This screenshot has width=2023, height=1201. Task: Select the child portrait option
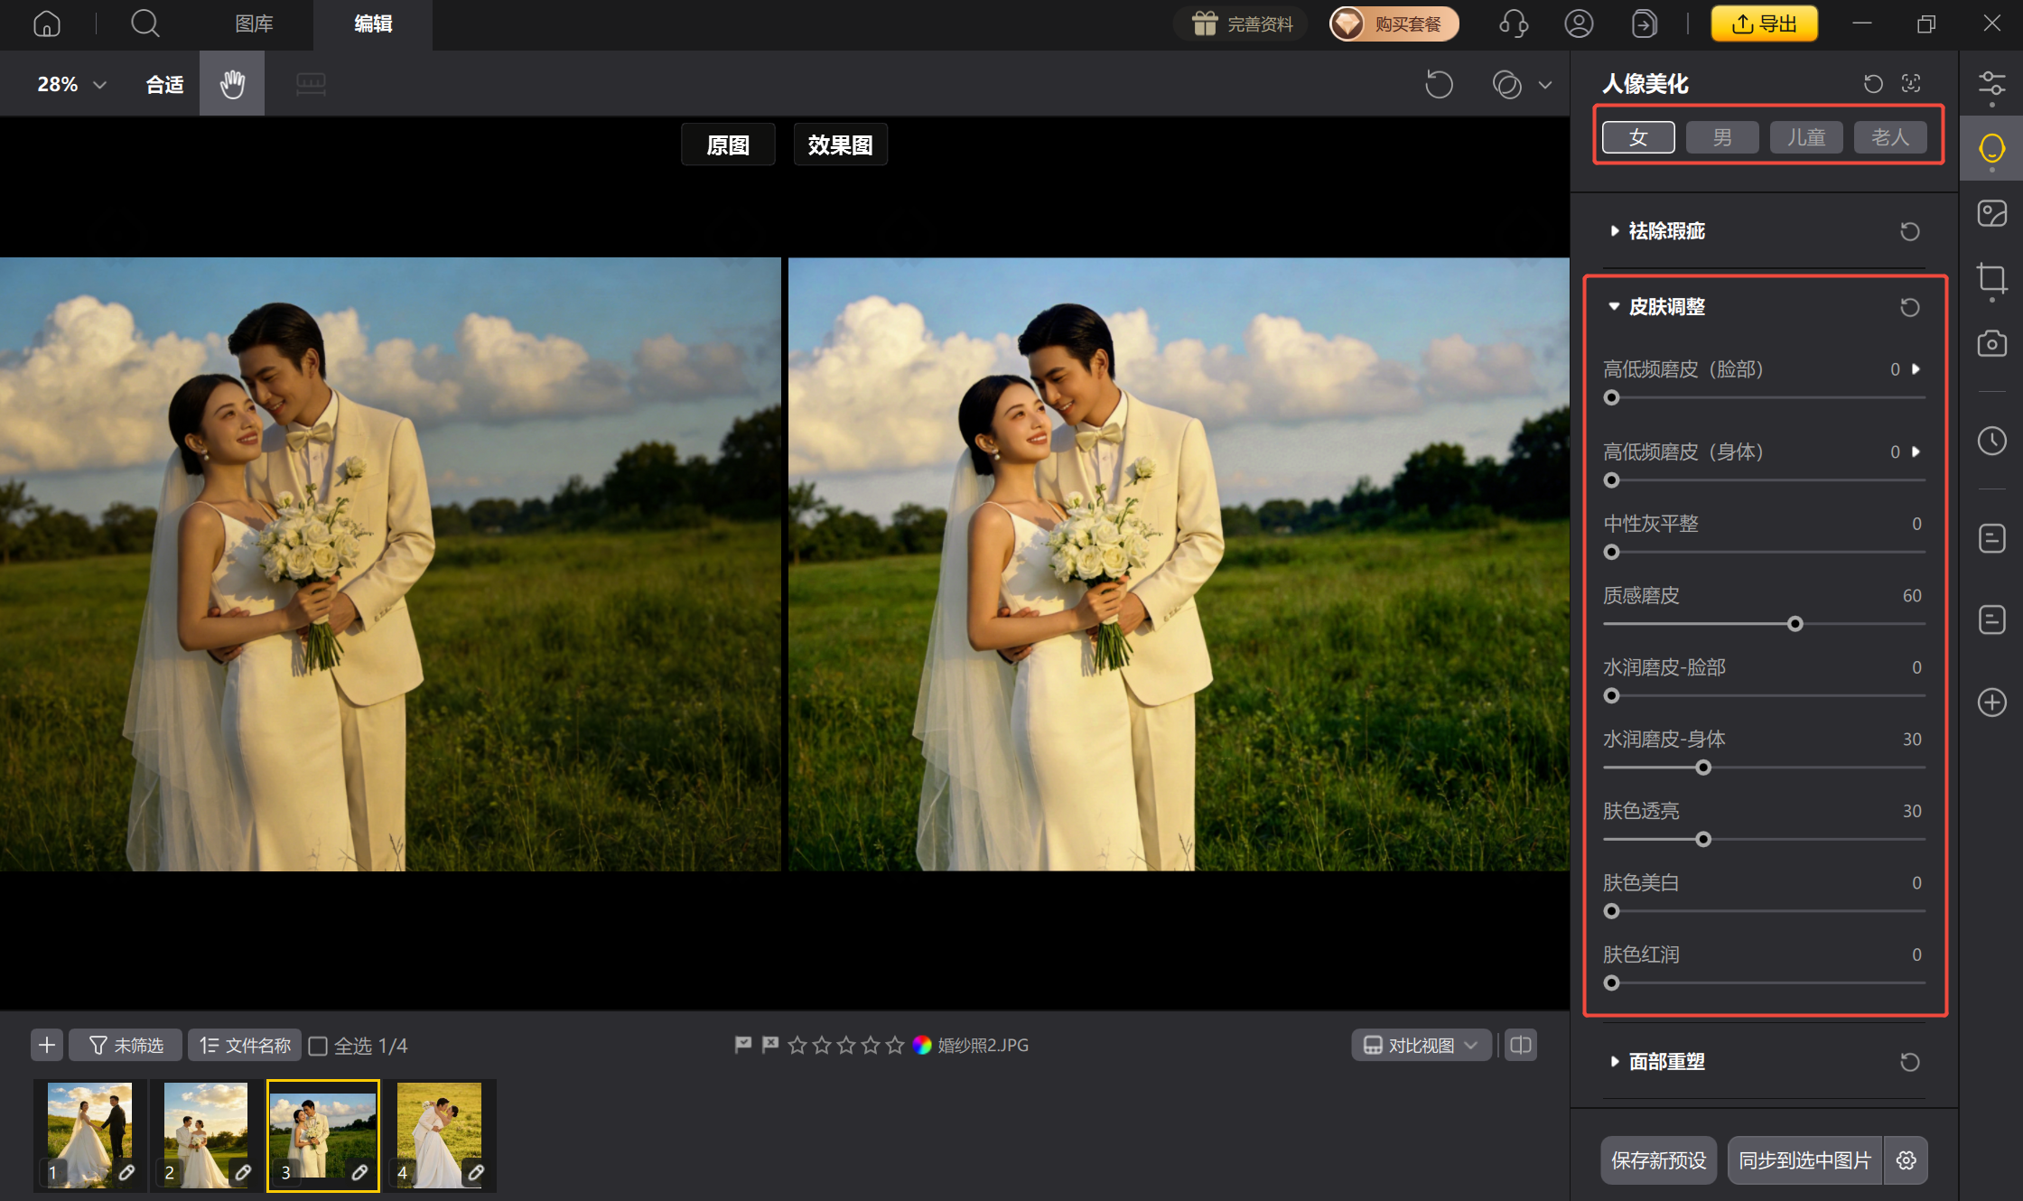pos(1806,137)
